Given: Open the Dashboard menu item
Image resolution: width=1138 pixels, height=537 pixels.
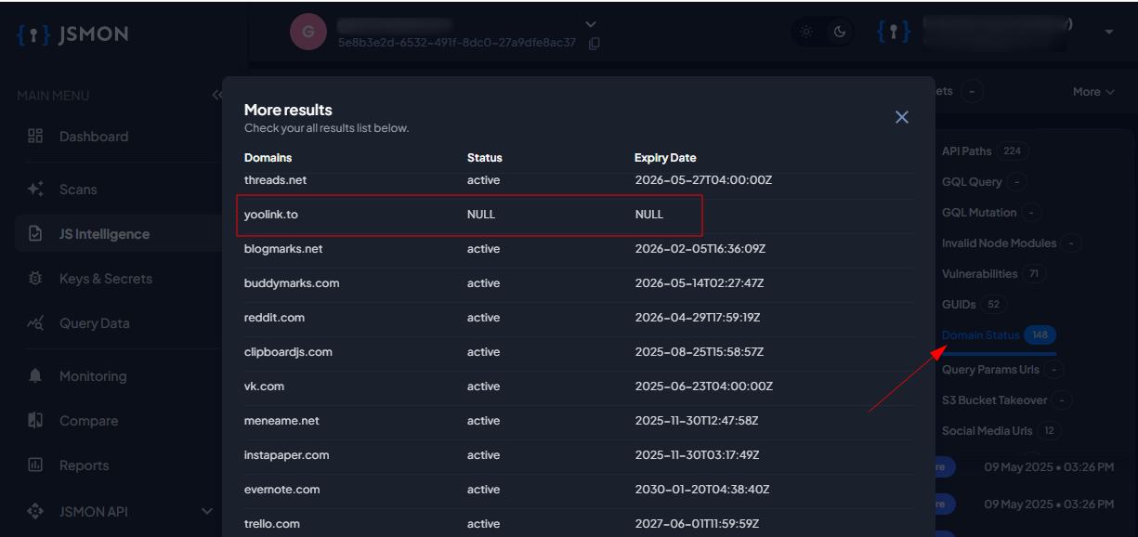Looking at the screenshot, I should coord(94,137).
